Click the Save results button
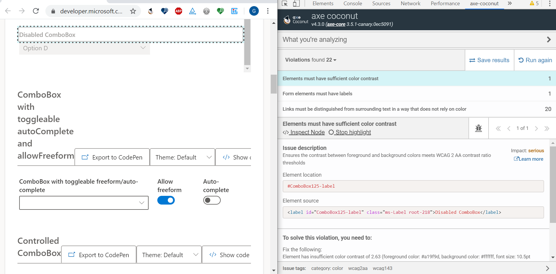 click(489, 60)
